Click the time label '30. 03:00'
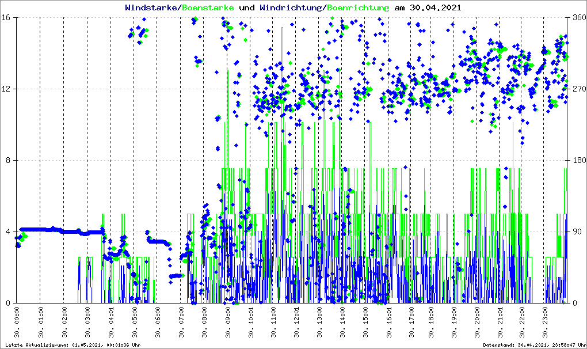Screen dimensions: 587x349 (87, 322)
